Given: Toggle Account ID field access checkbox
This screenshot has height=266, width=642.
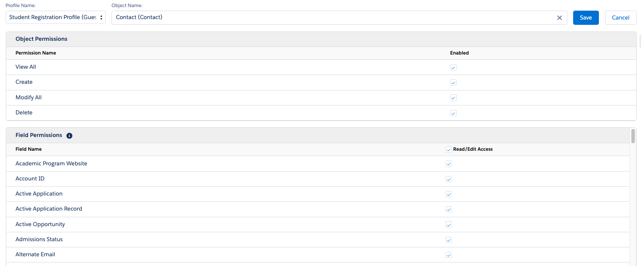Looking at the screenshot, I should [x=449, y=179].
